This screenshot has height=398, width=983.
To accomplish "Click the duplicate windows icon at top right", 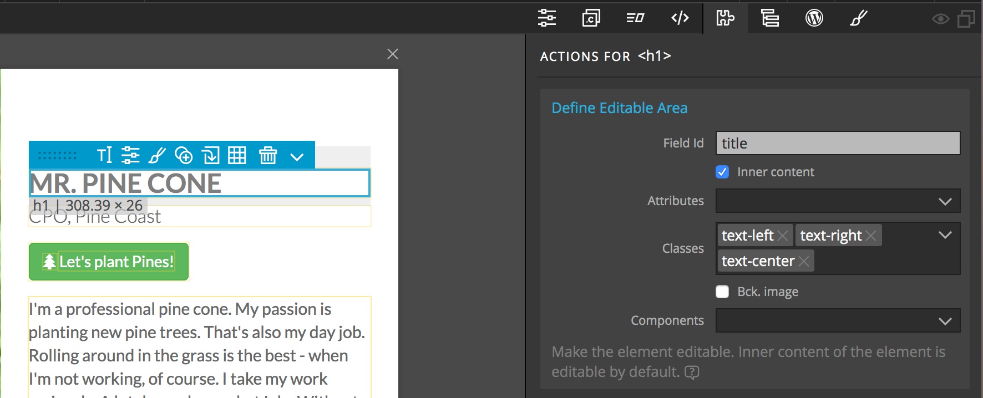I will [x=966, y=19].
